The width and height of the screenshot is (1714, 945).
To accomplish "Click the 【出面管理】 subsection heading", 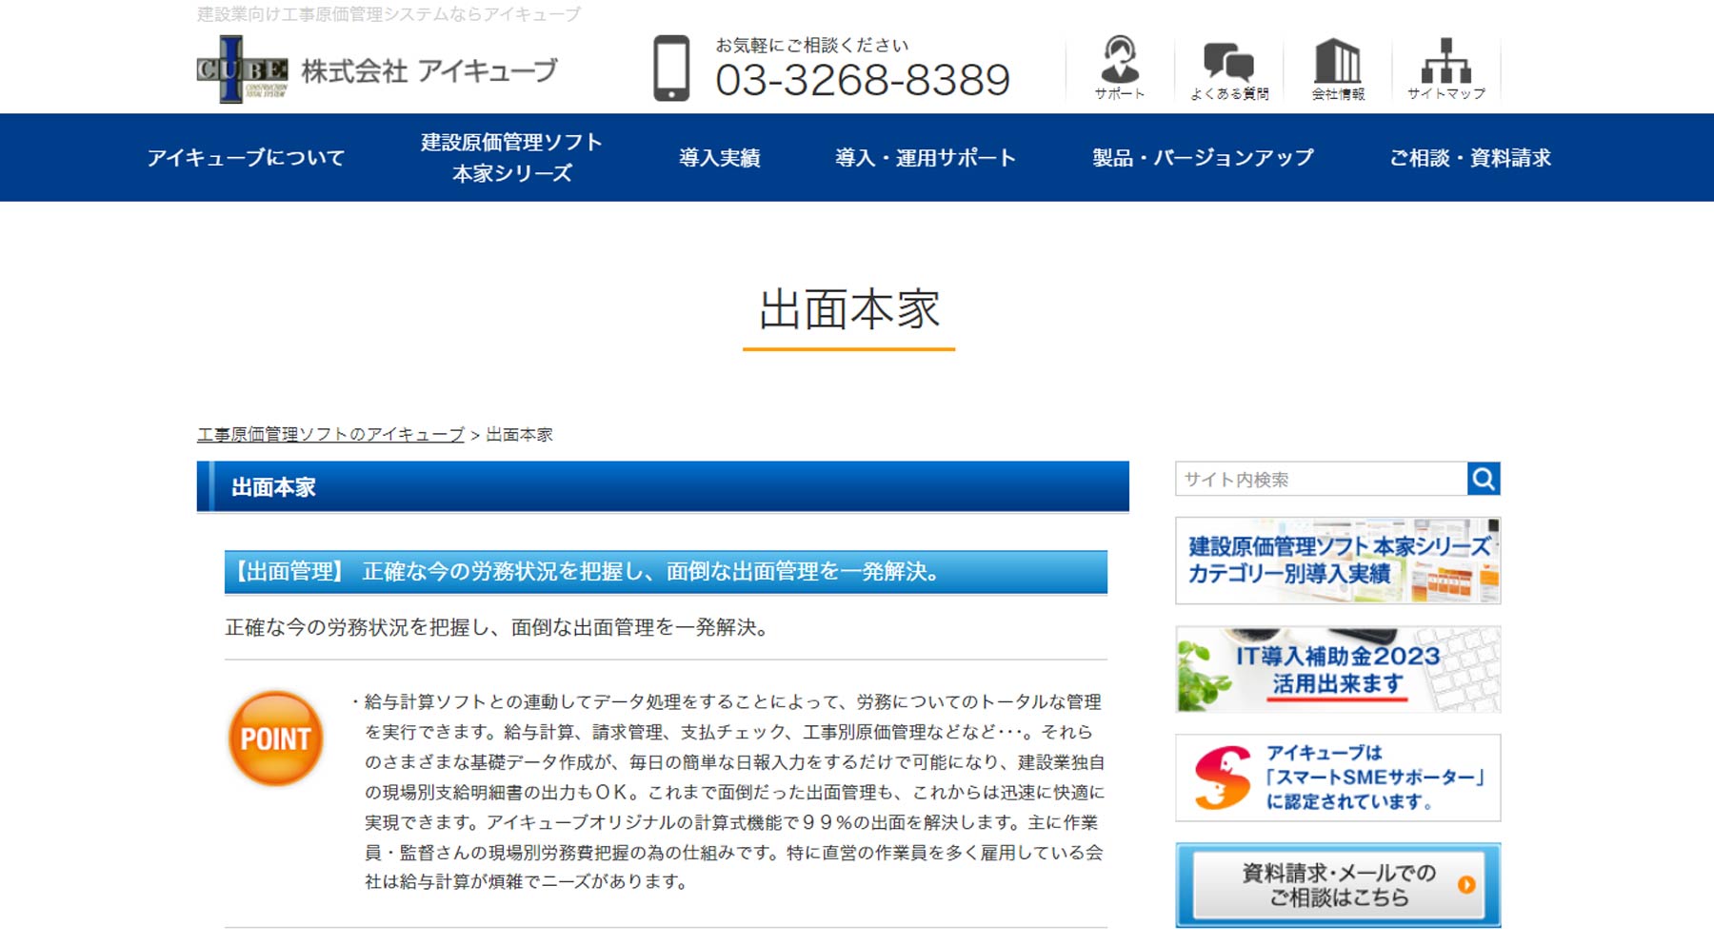I will click(666, 572).
